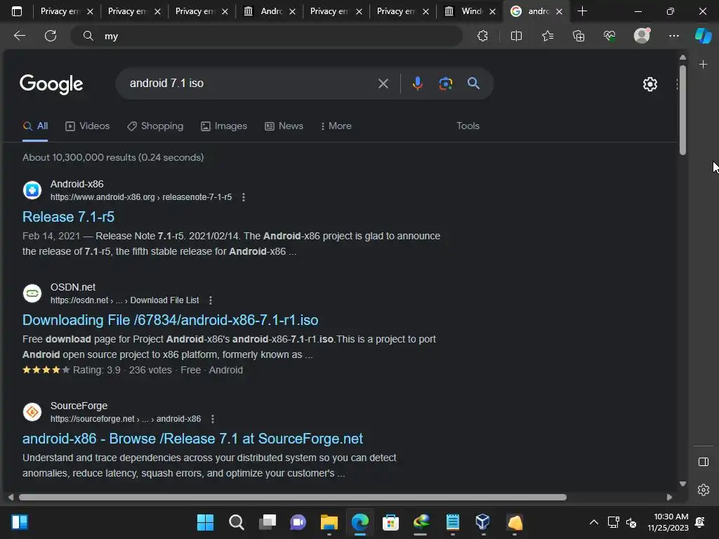Viewport: 719px width, 539px height.
Task: Open Google quick settings gear
Action: tap(649, 84)
